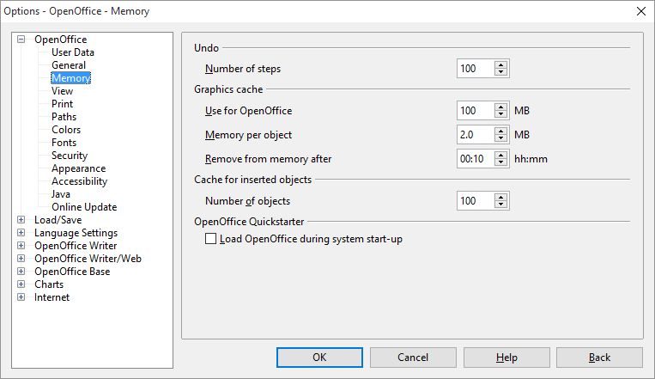Click the Back button
655x379 pixels.
point(599,358)
